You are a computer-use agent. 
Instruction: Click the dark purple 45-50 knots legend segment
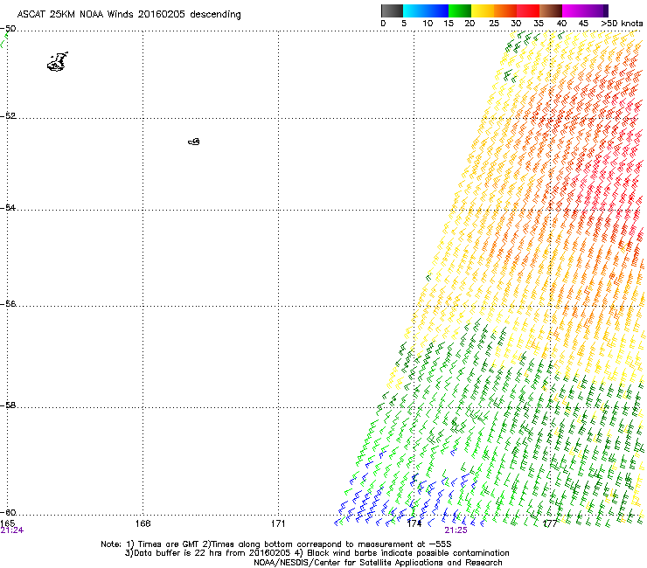point(596,10)
